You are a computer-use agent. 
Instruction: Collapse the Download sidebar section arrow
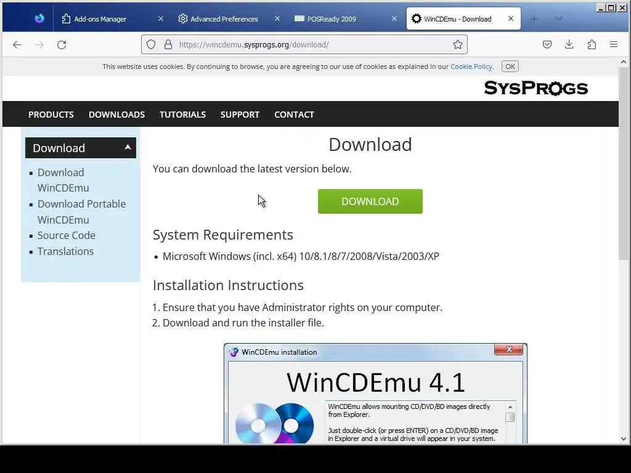pyautogui.click(x=128, y=148)
